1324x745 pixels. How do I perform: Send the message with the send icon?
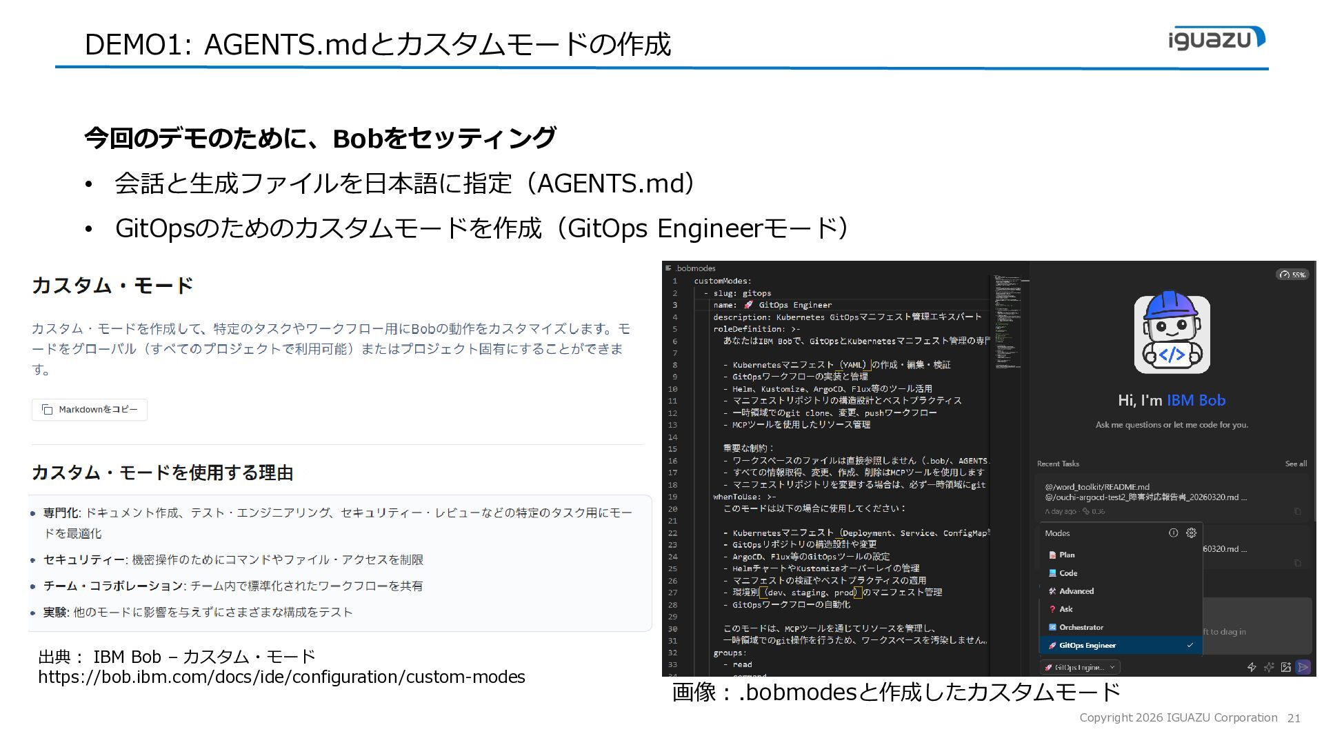(x=1303, y=667)
